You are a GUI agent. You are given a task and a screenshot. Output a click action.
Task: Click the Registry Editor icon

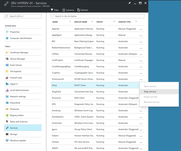[7, 115]
